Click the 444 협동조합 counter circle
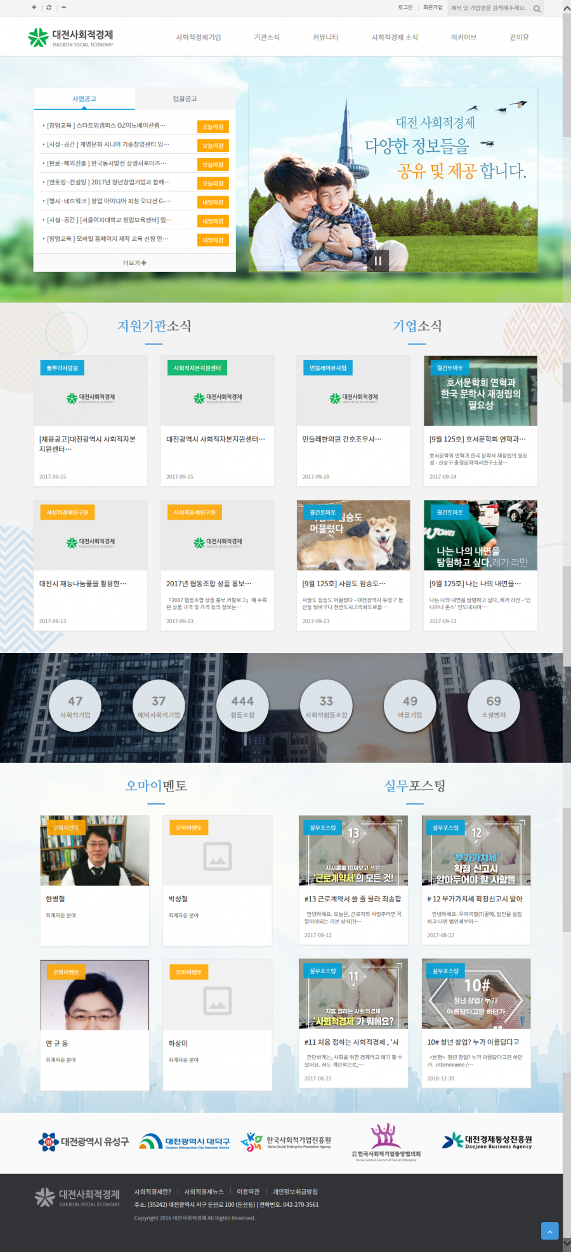This screenshot has height=1252, width=571. pyautogui.click(x=242, y=706)
